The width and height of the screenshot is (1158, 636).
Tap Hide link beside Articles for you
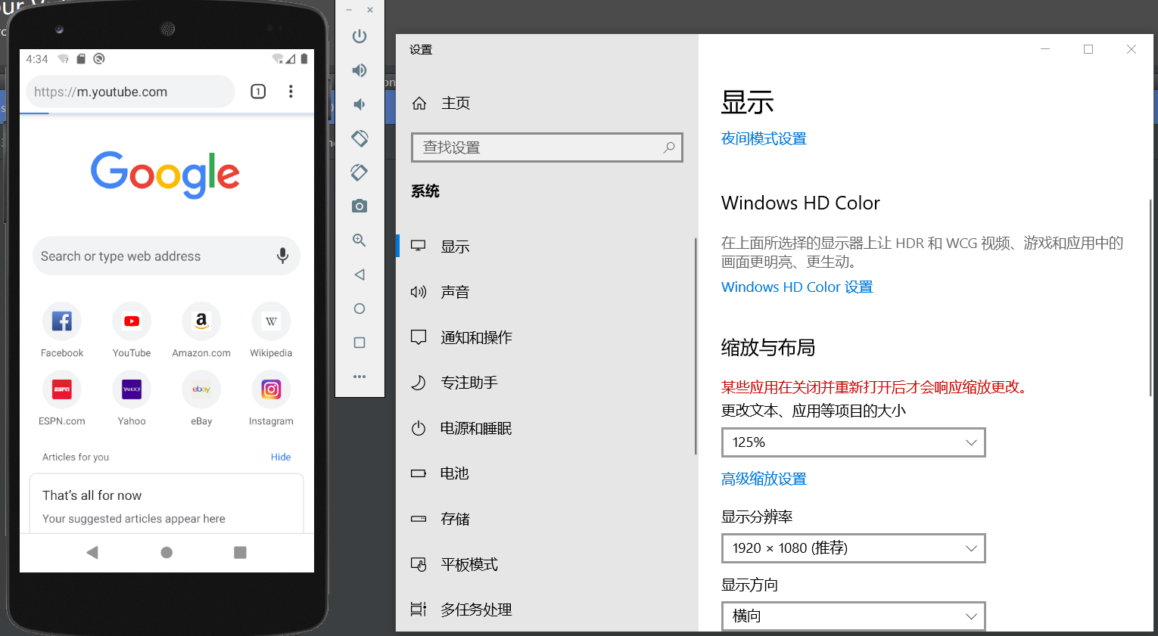pyautogui.click(x=281, y=457)
